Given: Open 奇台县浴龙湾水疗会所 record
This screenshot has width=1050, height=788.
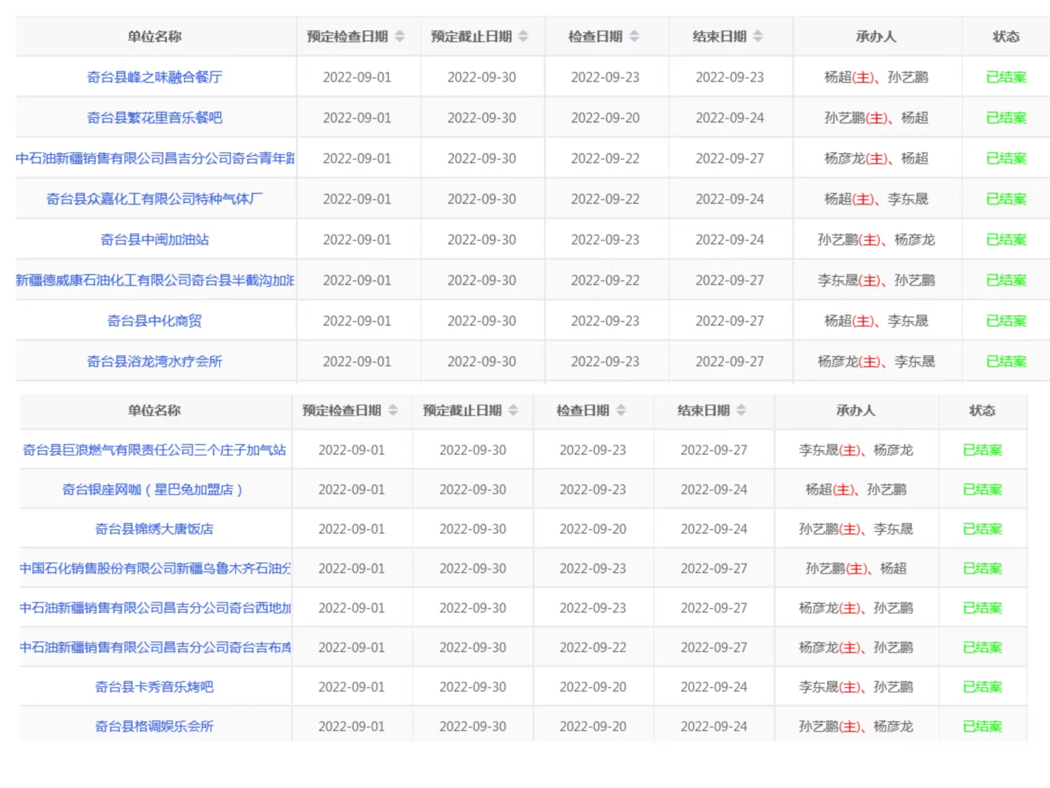Looking at the screenshot, I should [154, 361].
